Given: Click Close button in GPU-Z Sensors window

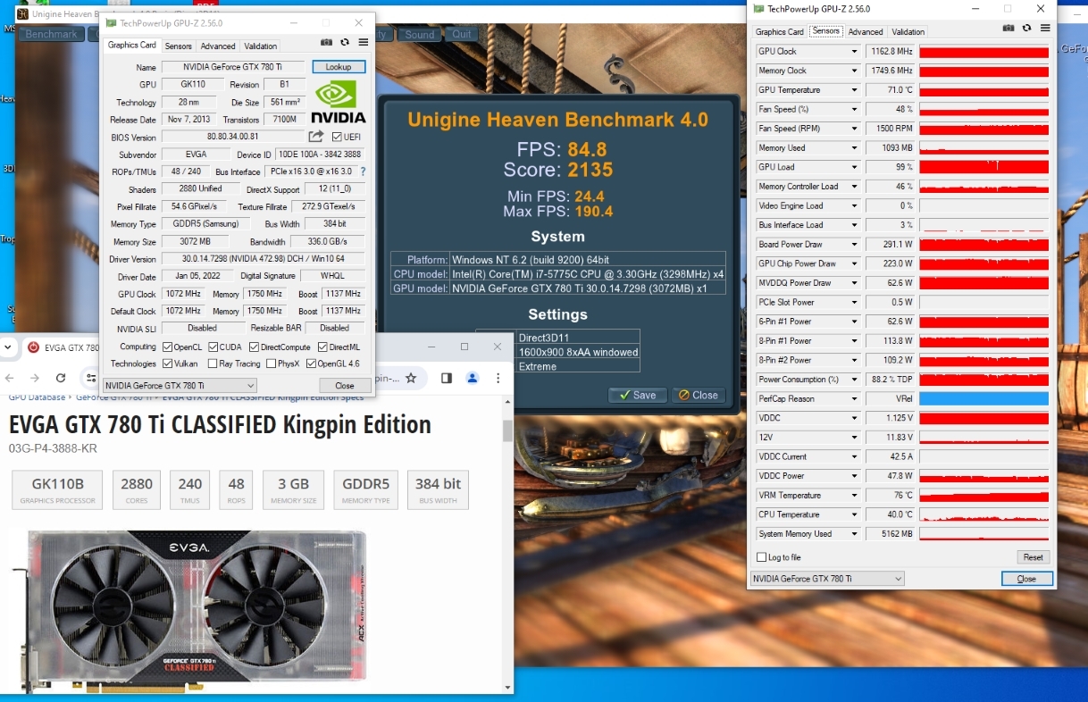Looking at the screenshot, I should pos(1027,579).
